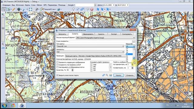
Task: Uncheck Закрыть окно после старта
Action: [x=57, y=75]
